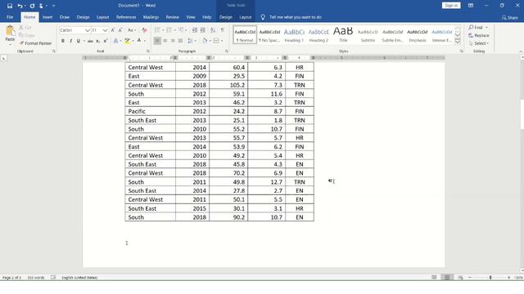Click zoom out minus button
This screenshot has width=524, height=294.
click(x=470, y=278)
